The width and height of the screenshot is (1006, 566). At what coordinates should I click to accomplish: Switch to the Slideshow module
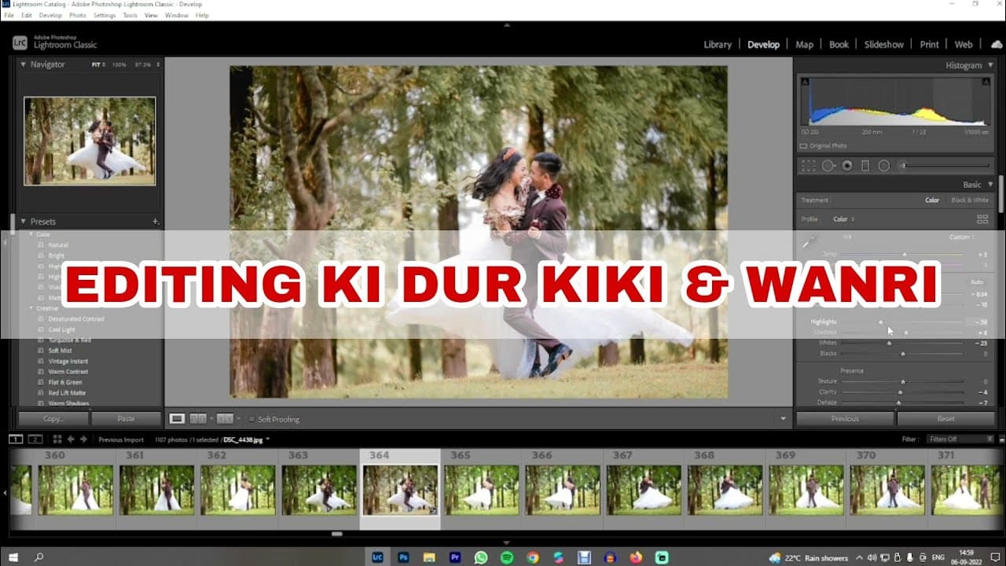coord(884,45)
